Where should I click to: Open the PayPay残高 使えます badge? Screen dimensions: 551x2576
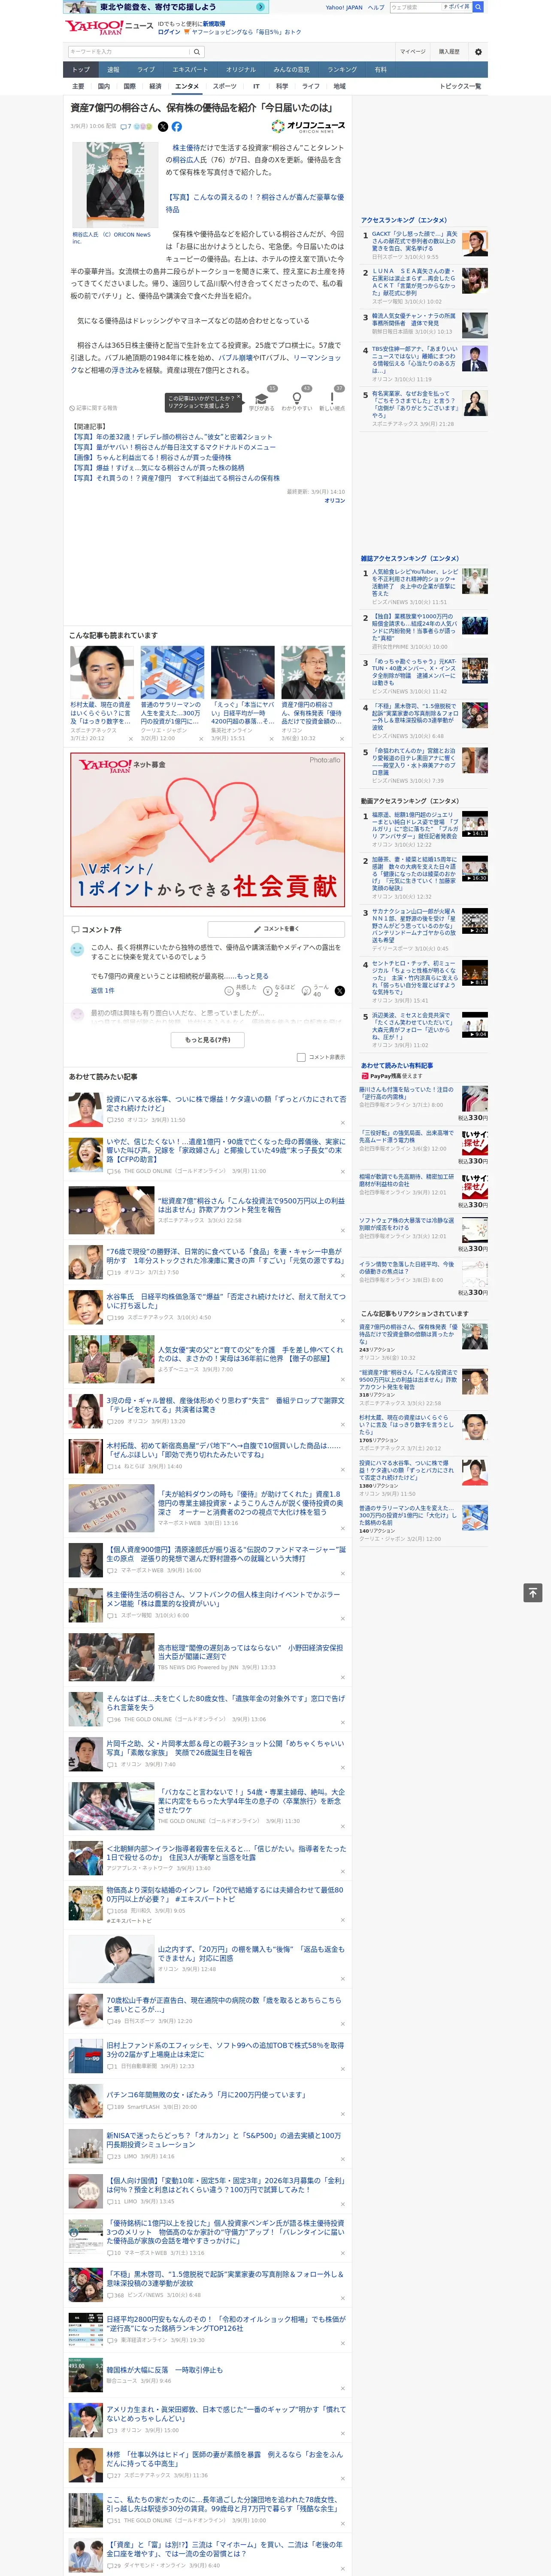(391, 1076)
